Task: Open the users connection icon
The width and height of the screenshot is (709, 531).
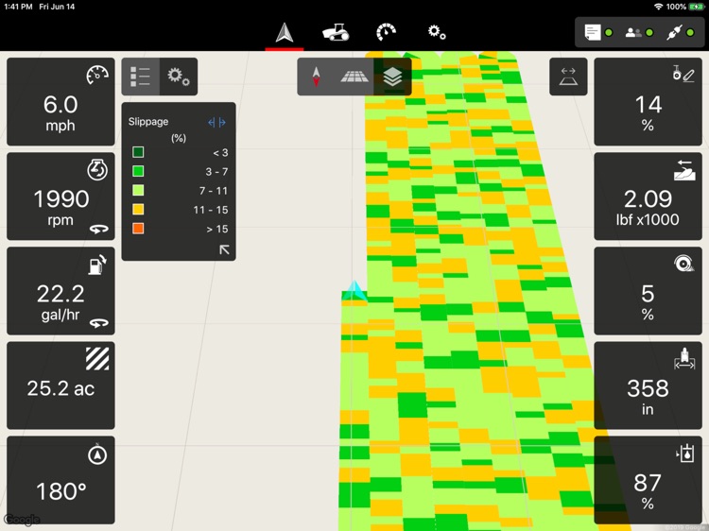Action: point(633,32)
